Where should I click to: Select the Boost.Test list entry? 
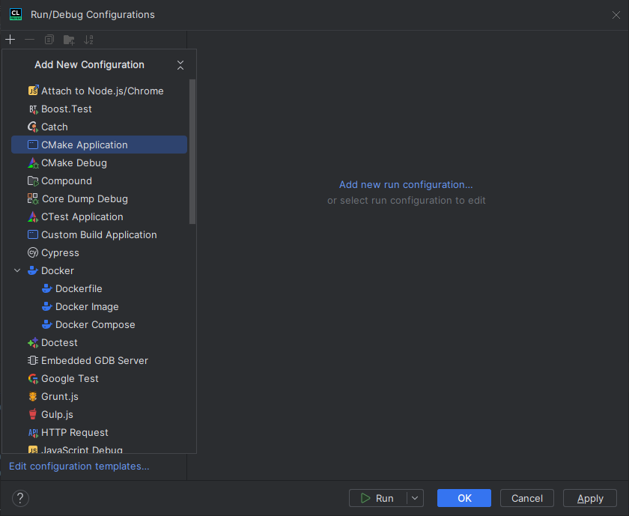click(x=99, y=109)
